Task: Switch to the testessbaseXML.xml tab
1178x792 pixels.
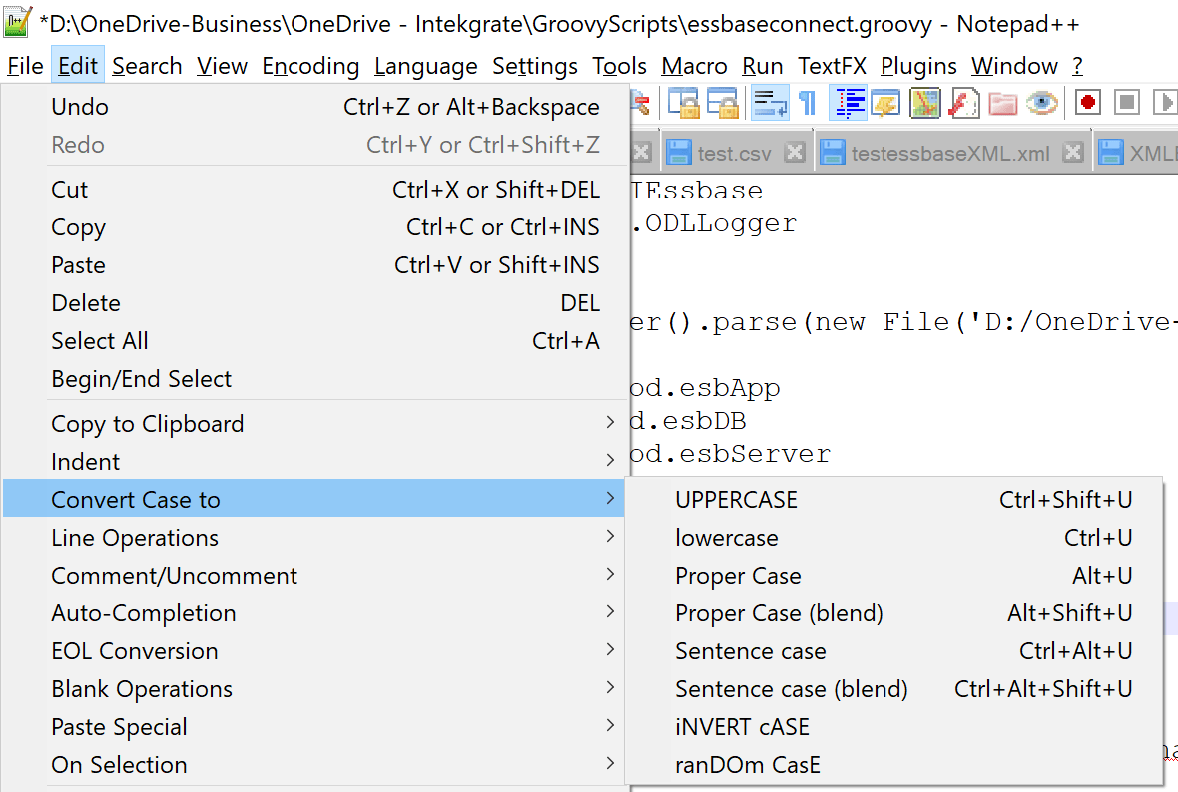Action: pyautogui.click(x=953, y=152)
